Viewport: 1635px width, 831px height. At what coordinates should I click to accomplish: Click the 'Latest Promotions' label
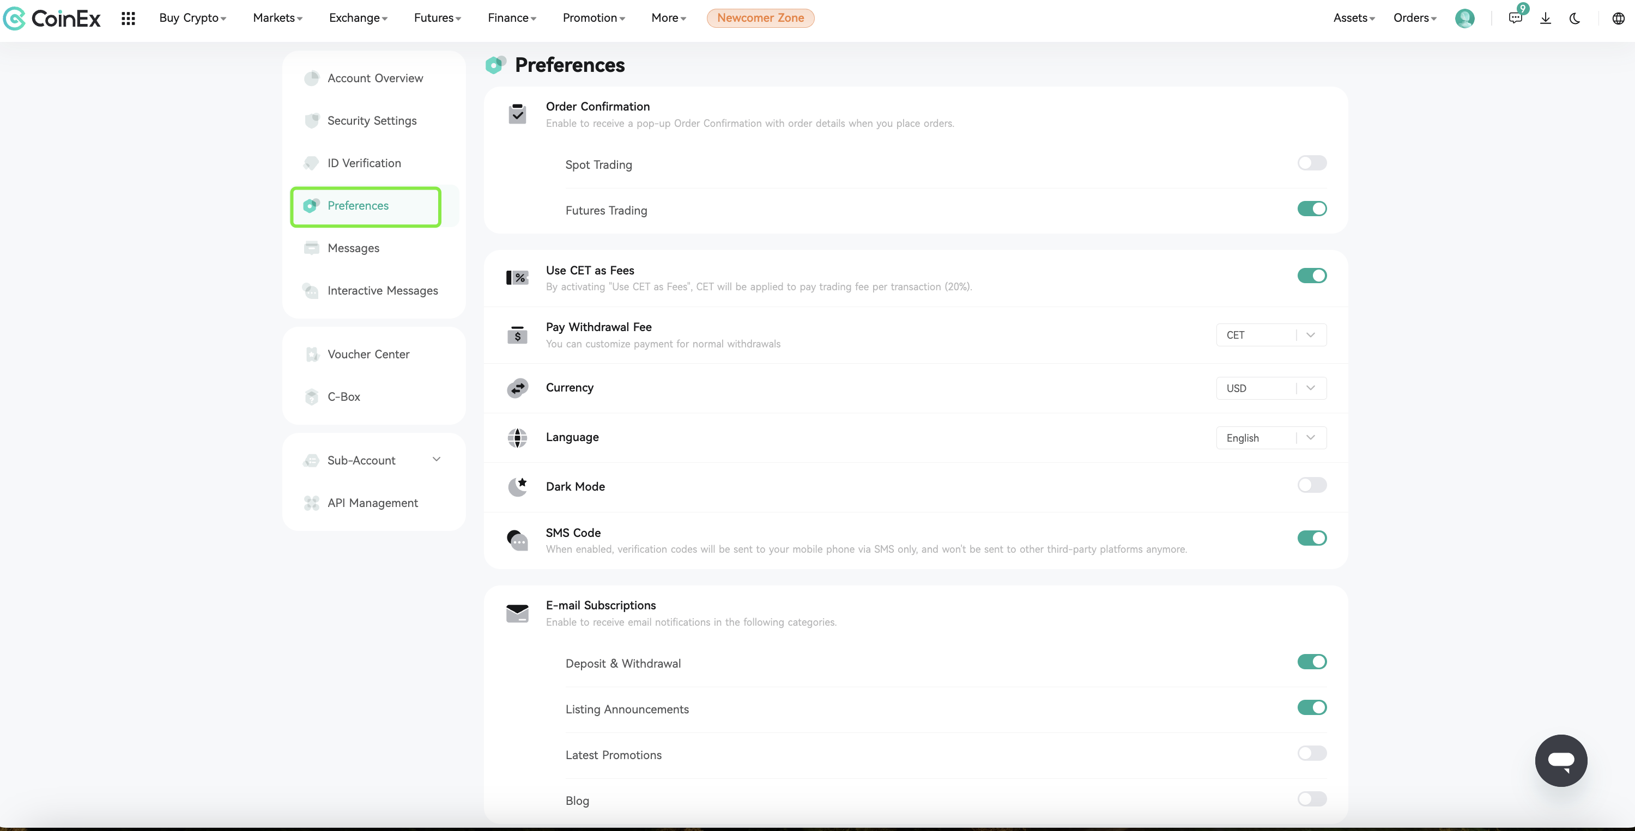pyautogui.click(x=613, y=755)
